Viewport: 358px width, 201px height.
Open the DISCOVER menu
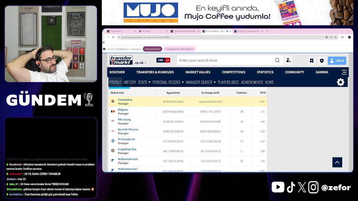click(117, 72)
